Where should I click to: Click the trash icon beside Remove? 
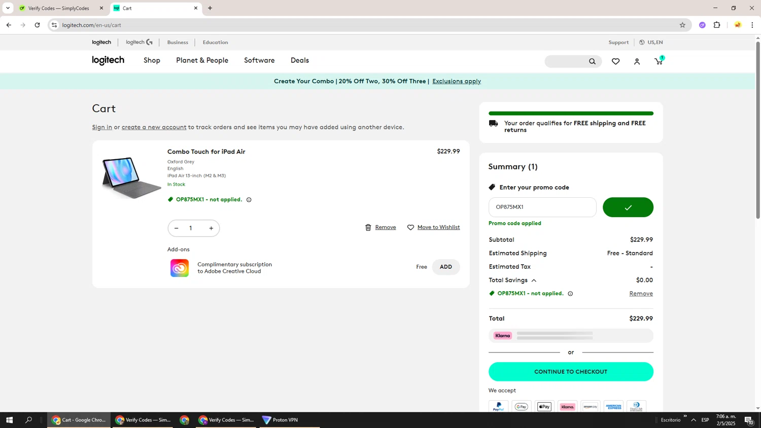coord(368,227)
